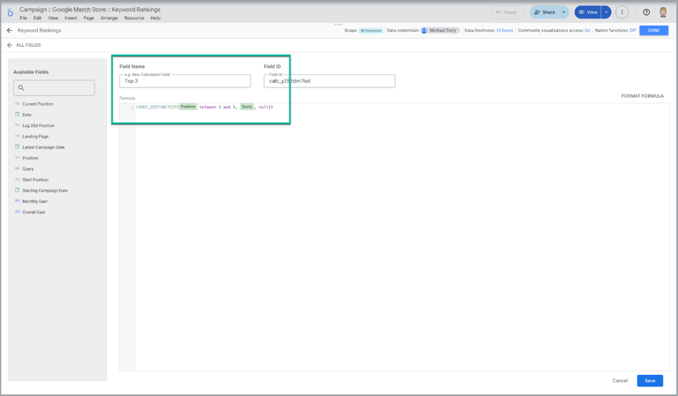The image size is (678, 396).
Task: Click the back arrow beside Keyword Rankings
Action: [x=10, y=30]
